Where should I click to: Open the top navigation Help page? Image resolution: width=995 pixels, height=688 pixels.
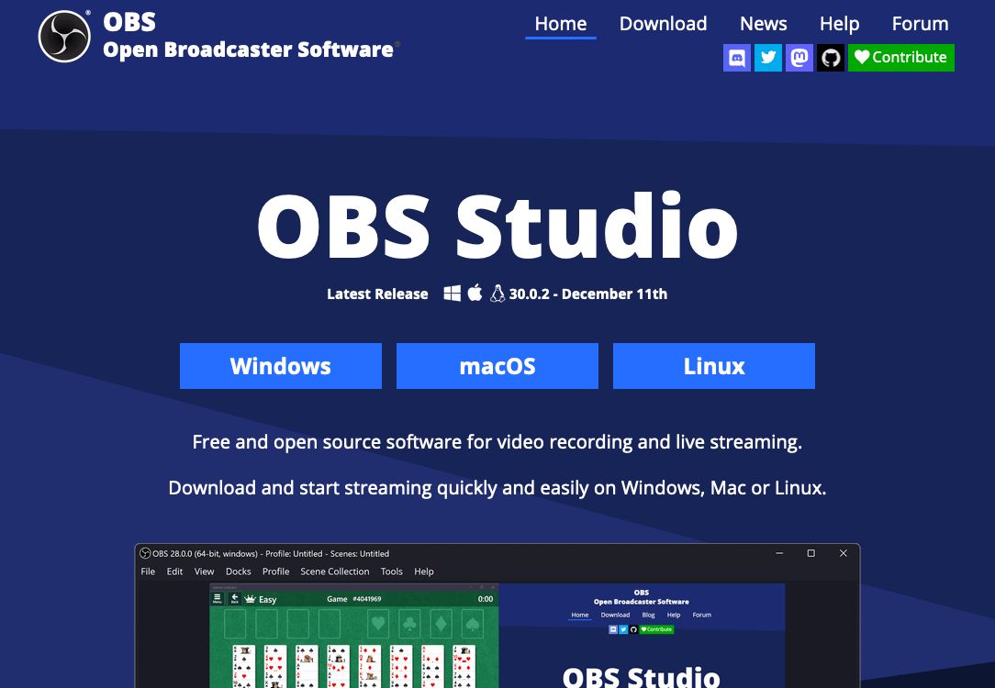point(840,24)
